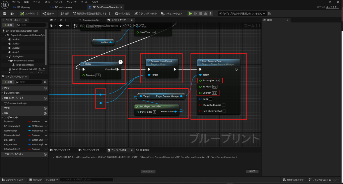The height and width of the screenshot is (184, 343).
Task: Open the debug object selection dropdown
Action: 242,14
